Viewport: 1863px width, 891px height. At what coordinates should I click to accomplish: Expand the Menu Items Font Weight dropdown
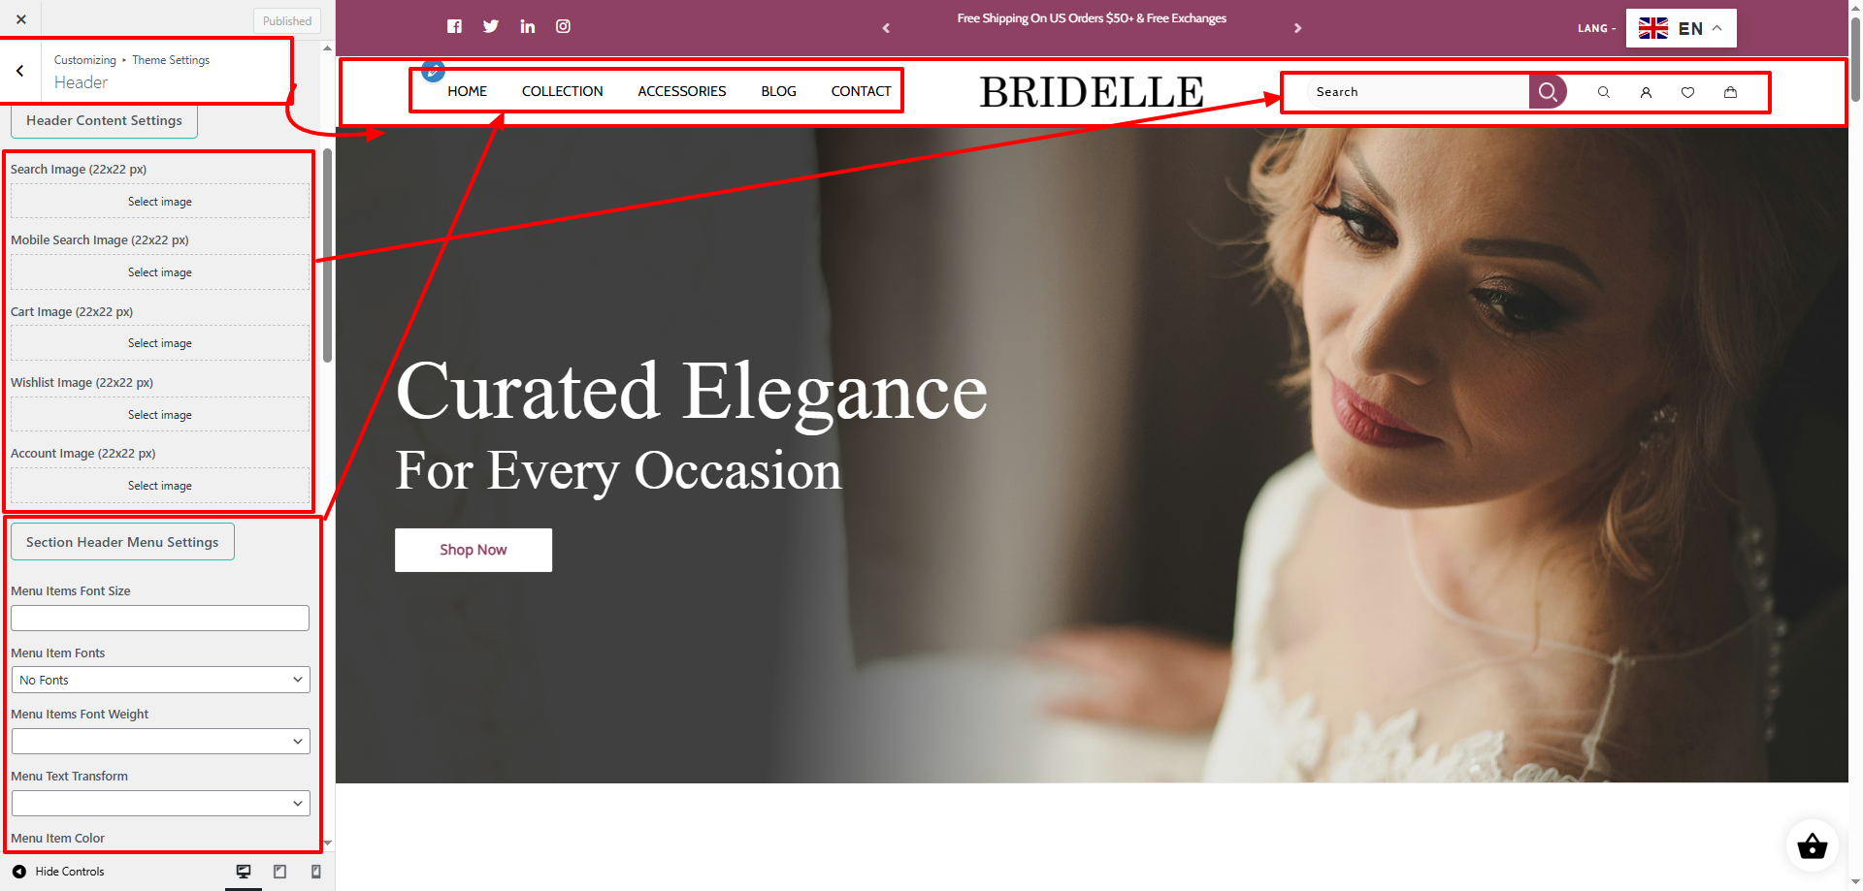click(x=160, y=742)
